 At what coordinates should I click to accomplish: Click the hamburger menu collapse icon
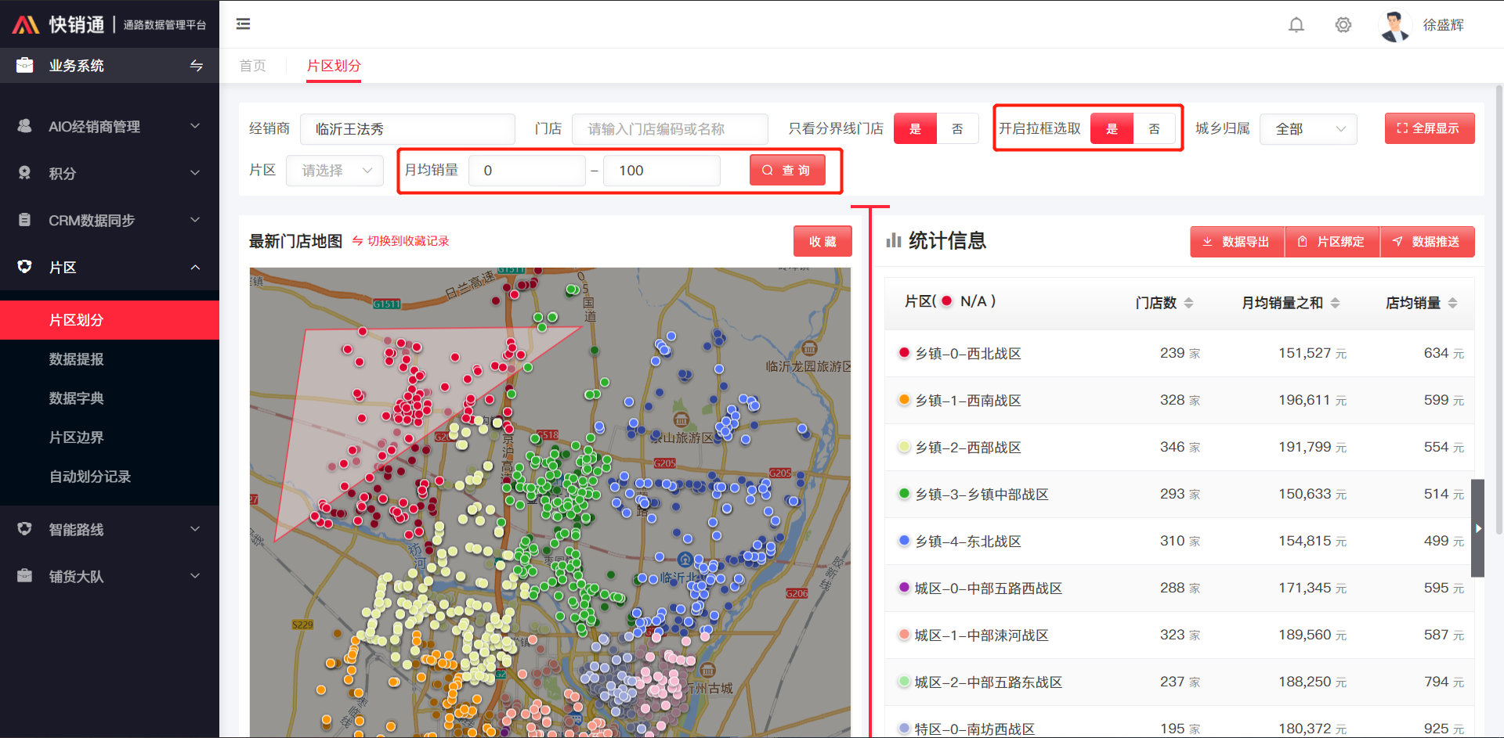coord(244,24)
